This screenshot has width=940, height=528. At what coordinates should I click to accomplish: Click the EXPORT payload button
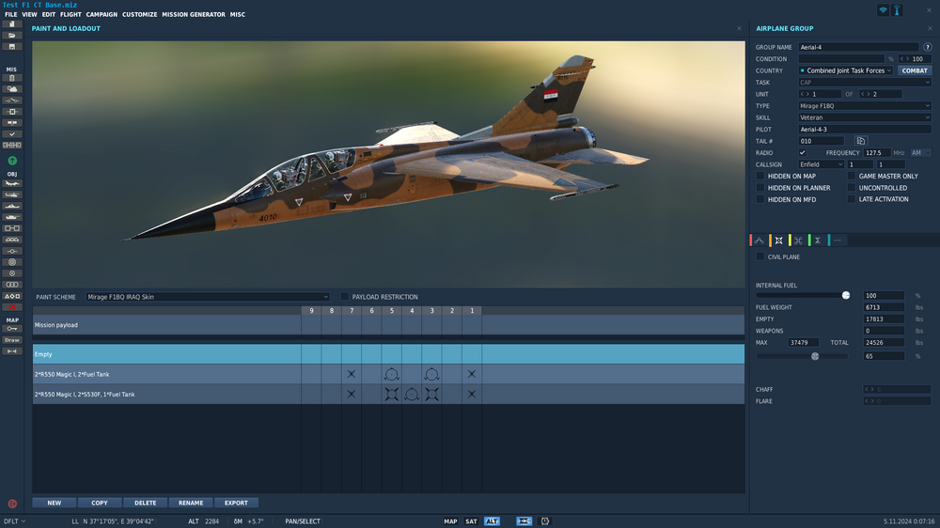236,503
